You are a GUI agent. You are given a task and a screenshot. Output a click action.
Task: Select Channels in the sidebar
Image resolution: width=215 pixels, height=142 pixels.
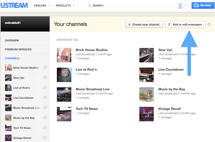(x=12, y=58)
